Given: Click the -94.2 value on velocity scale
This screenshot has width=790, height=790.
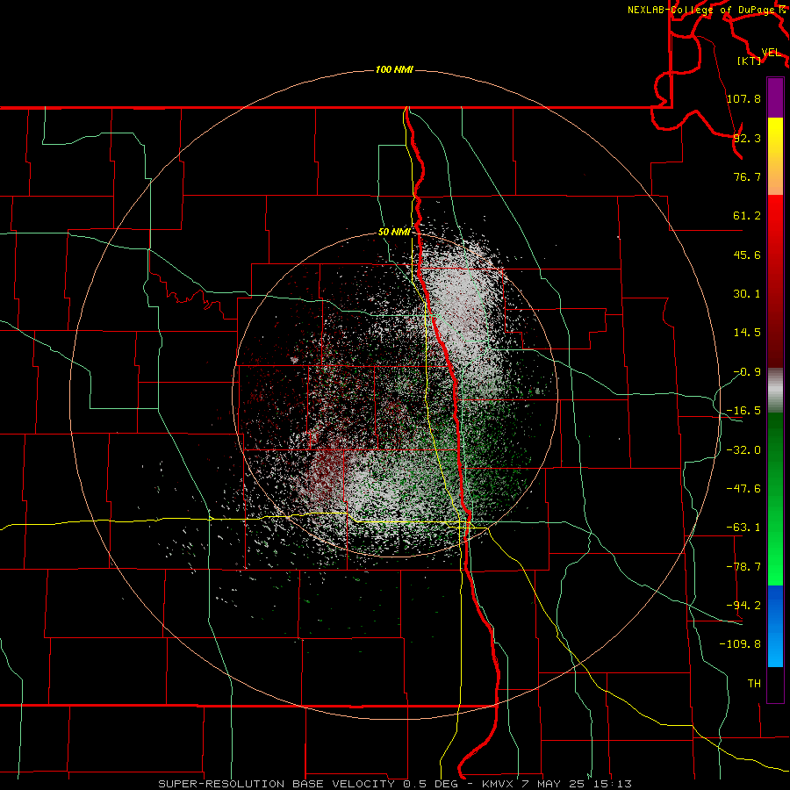Looking at the screenshot, I should (x=743, y=605).
